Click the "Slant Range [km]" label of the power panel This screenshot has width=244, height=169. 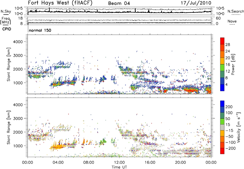9,64
